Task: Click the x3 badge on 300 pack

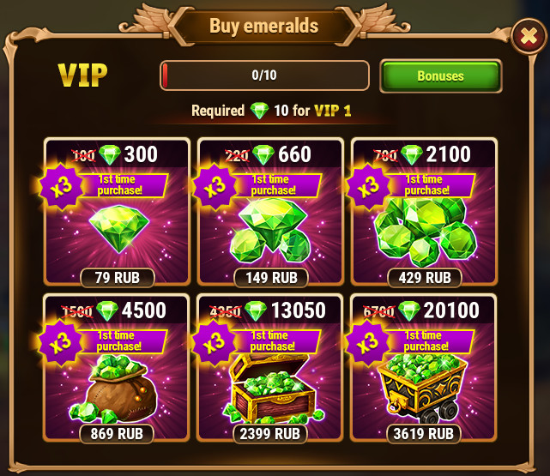Action: [x=62, y=186]
